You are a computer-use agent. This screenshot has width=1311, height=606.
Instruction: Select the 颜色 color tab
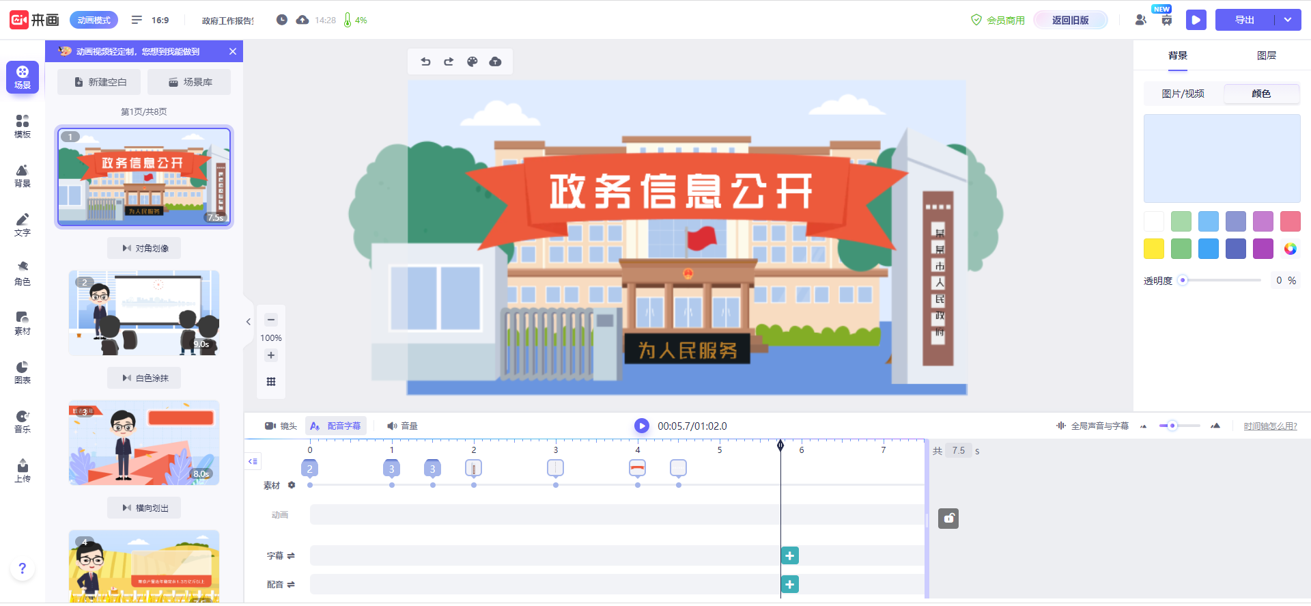(x=1261, y=94)
